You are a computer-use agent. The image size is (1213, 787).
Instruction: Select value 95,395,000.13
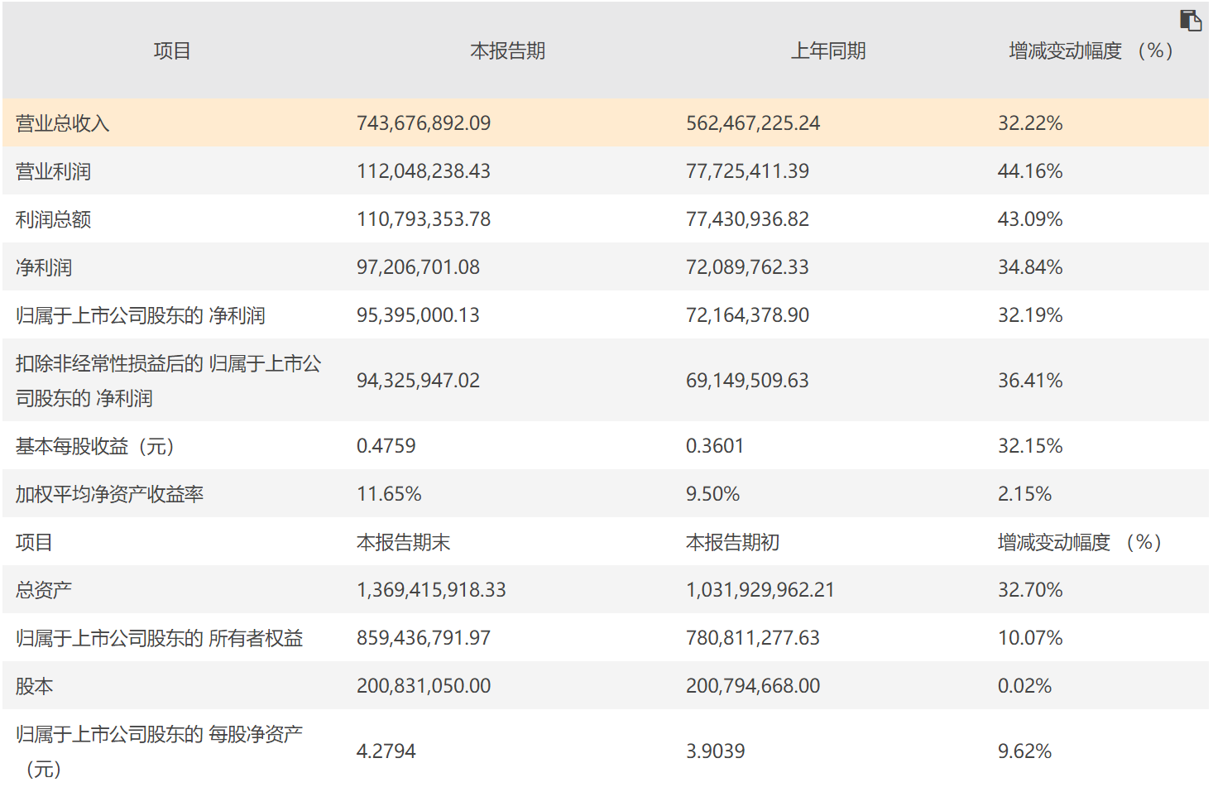click(x=418, y=315)
